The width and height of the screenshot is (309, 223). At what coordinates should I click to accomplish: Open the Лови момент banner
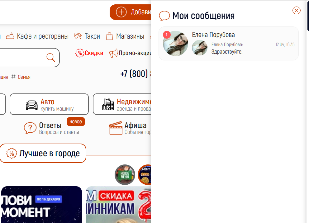41,205
